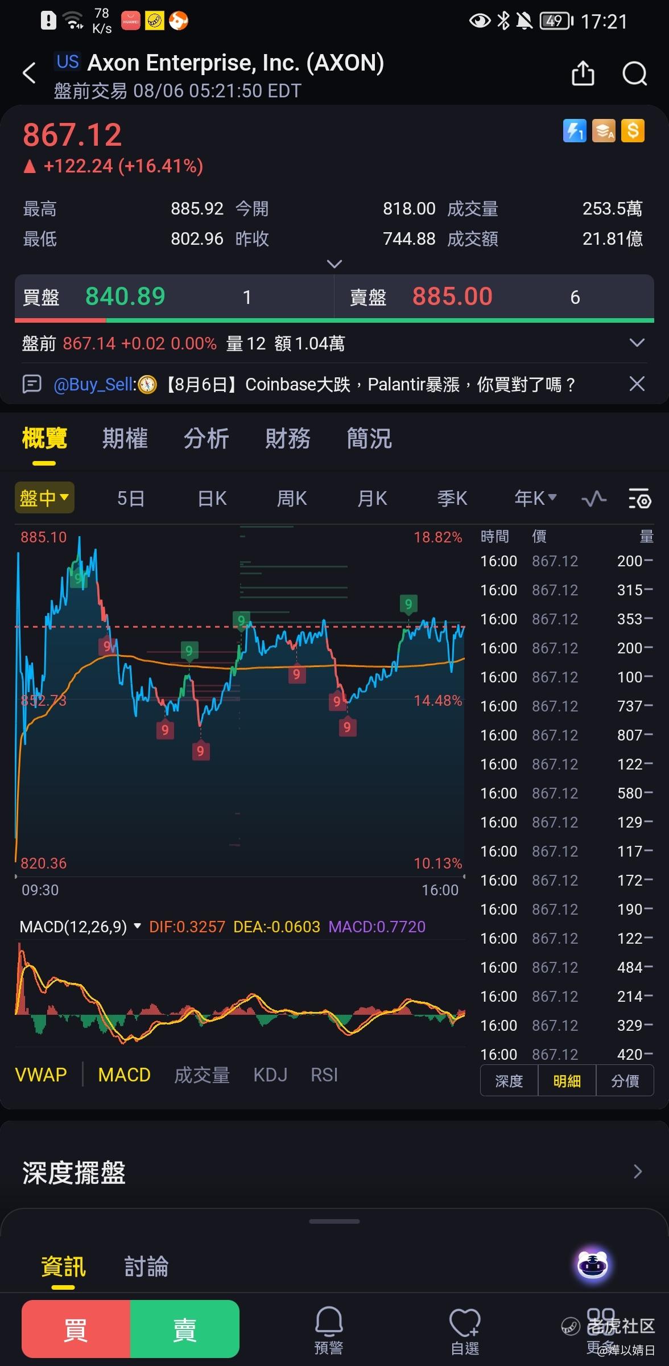Tap the MACD histogram chart
This screenshot has height=1366, width=669.
(240, 993)
